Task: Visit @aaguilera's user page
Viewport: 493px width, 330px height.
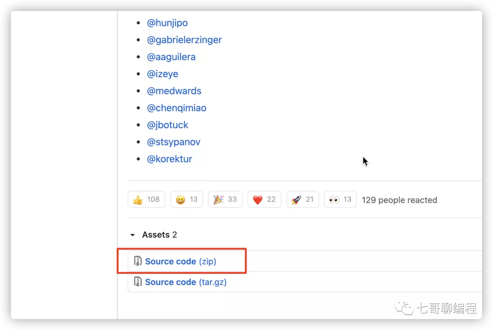Action: (x=171, y=57)
